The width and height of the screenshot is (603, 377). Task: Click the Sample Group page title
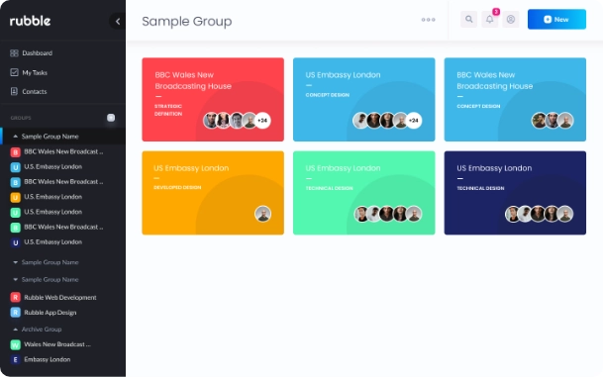coord(187,21)
